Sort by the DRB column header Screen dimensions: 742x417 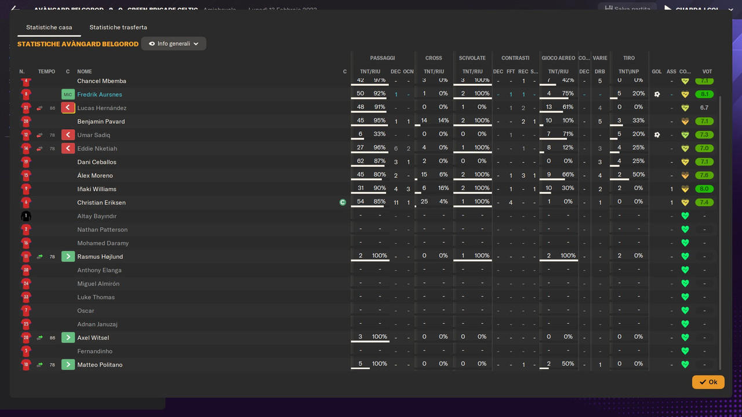(x=600, y=72)
